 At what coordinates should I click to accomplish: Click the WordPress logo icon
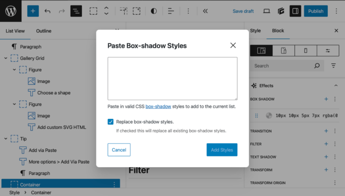[x=11, y=11]
